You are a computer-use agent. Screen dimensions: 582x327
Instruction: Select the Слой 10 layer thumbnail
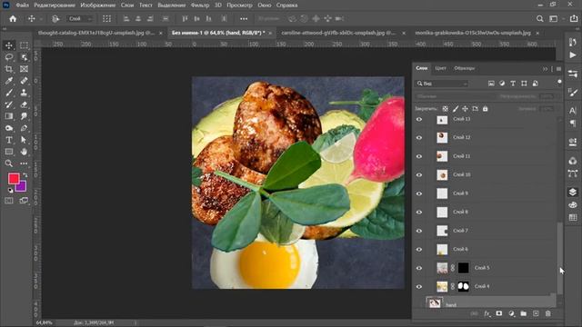(x=442, y=174)
